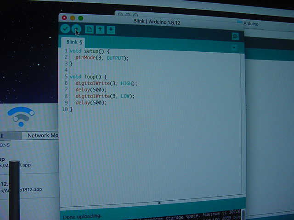
Task: Click the 'void loop() {' line
Action: pyautogui.click(x=88, y=77)
